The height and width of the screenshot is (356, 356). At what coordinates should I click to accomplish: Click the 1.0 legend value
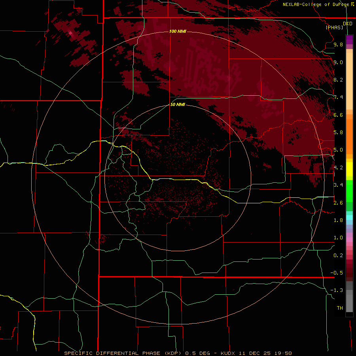[338, 238]
